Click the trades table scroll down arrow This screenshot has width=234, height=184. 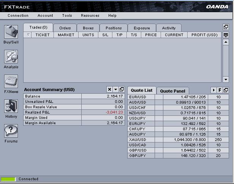click(x=226, y=79)
